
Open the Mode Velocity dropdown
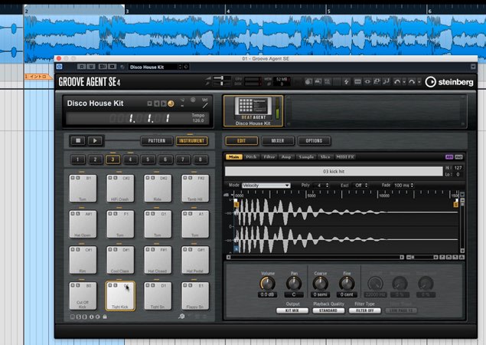pyautogui.click(x=266, y=186)
